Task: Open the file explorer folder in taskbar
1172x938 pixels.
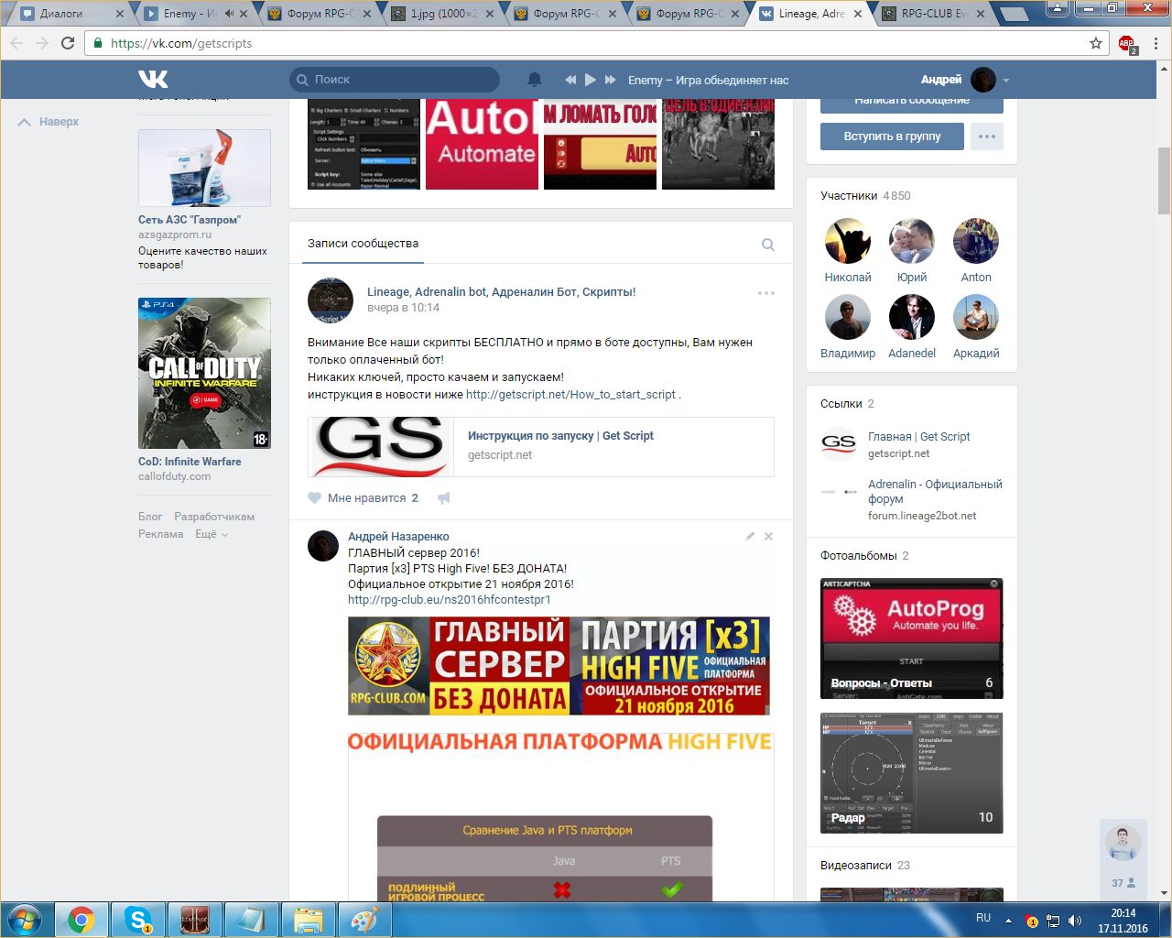Action: click(x=309, y=919)
